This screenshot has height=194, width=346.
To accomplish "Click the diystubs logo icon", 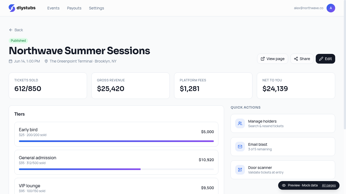I will (x=12, y=8).
